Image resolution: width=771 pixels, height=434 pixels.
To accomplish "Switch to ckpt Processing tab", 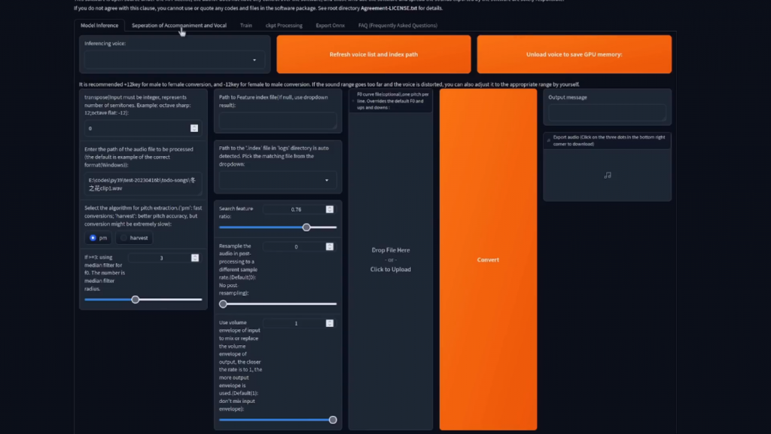I will [x=284, y=25].
